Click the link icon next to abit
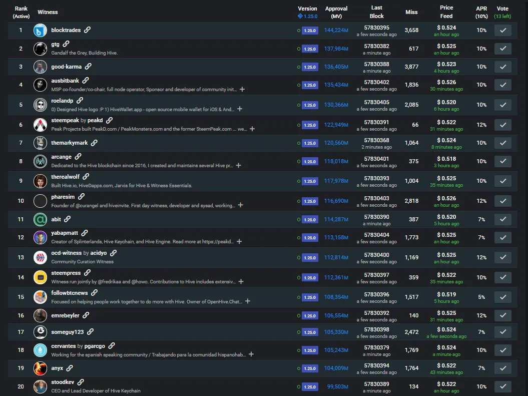The width and height of the screenshot is (528, 396). tap(67, 219)
